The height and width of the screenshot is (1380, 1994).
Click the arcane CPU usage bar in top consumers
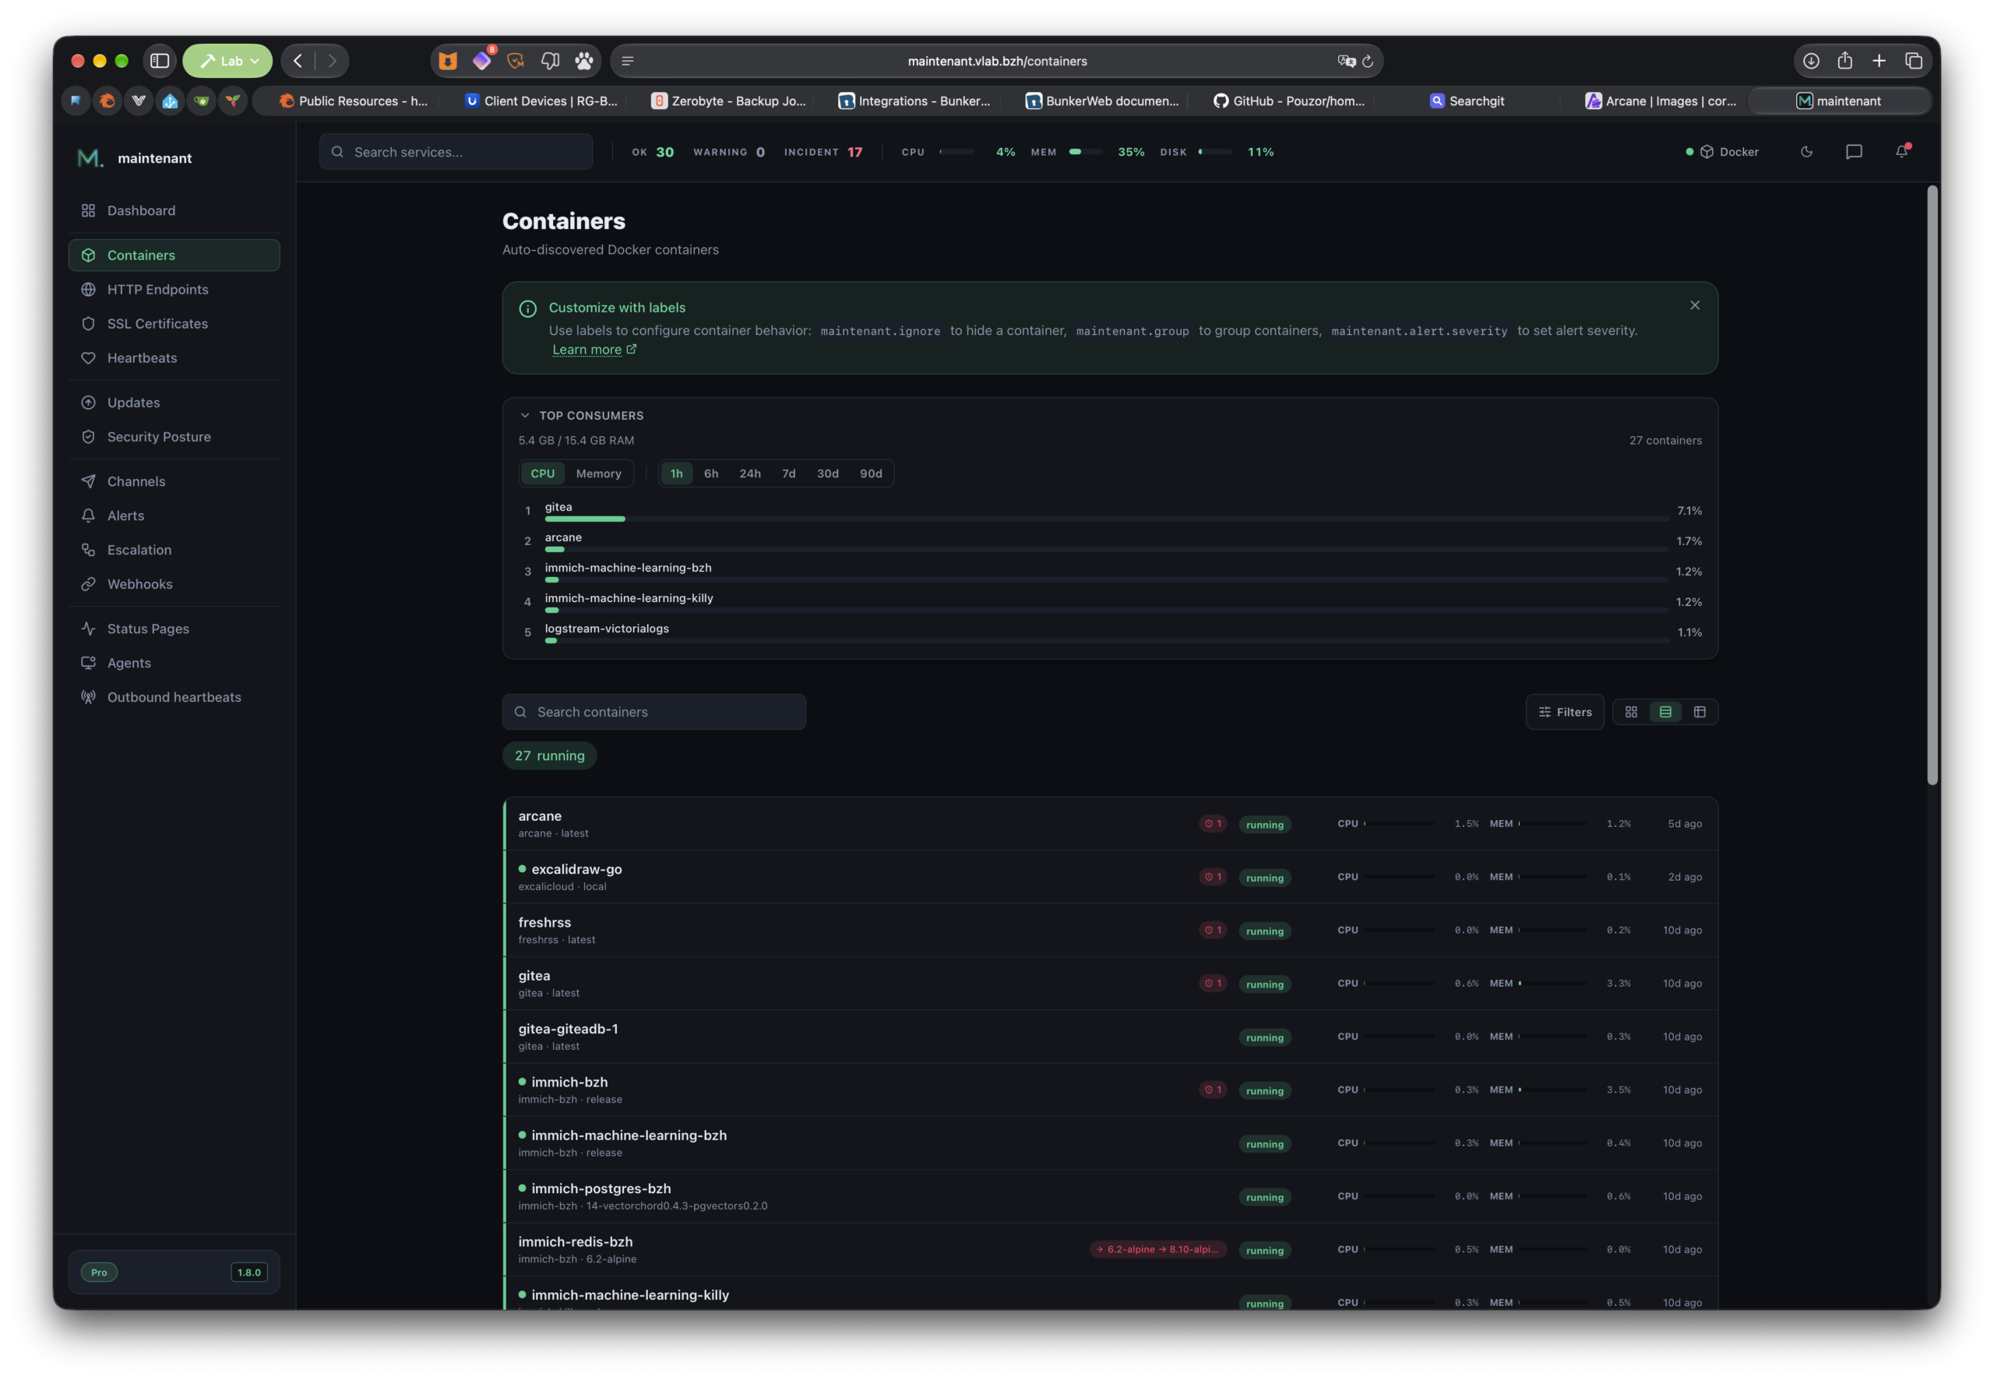(x=1106, y=549)
